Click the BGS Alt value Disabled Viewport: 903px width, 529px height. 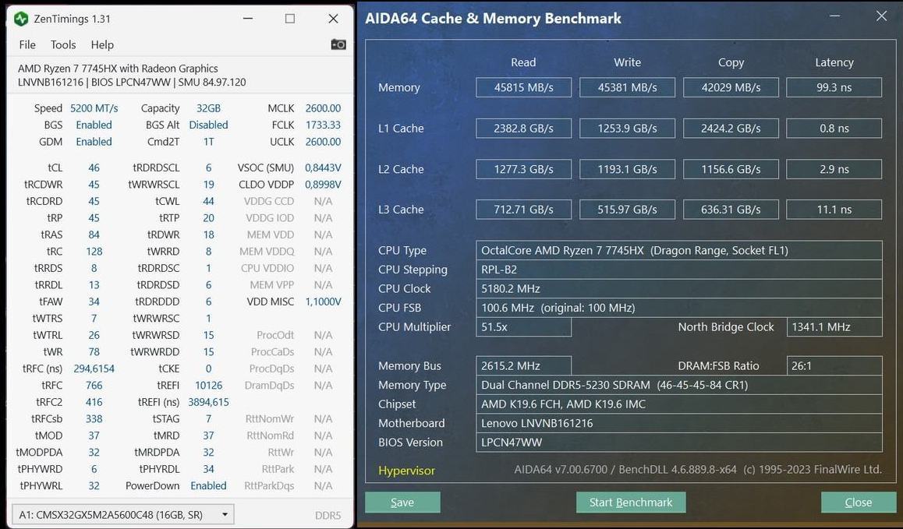pos(208,125)
